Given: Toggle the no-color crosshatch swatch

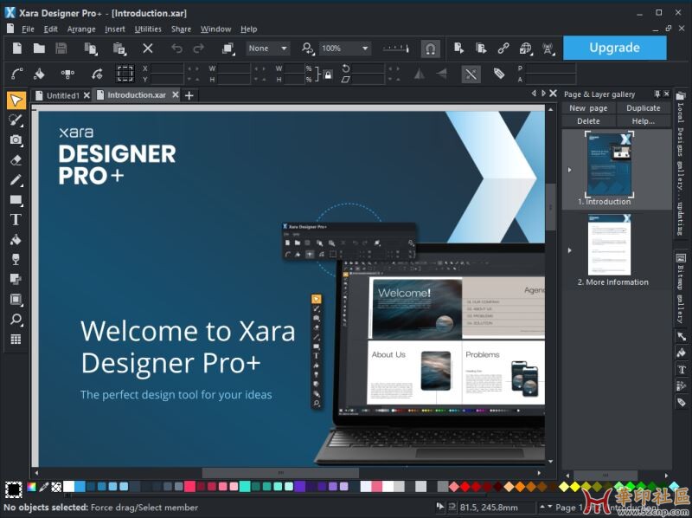Looking at the screenshot, I should pyautogui.click(x=56, y=487).
